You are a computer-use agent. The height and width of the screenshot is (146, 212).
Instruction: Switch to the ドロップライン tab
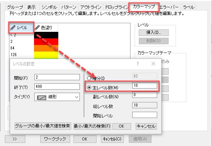pos(116,7)
